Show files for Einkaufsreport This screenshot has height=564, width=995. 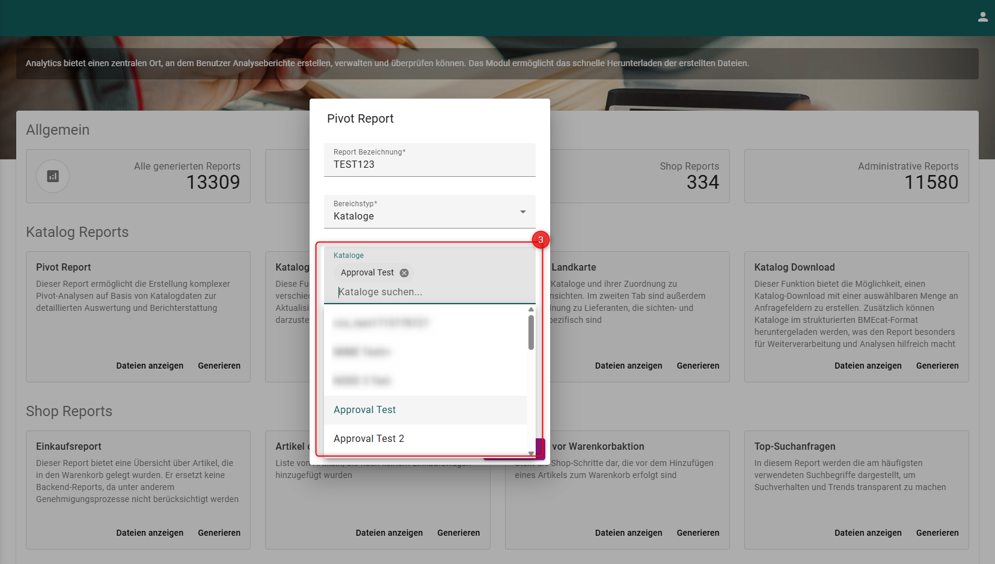(150, 533)
